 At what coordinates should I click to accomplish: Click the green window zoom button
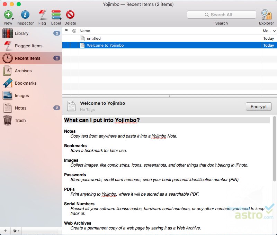19,4
